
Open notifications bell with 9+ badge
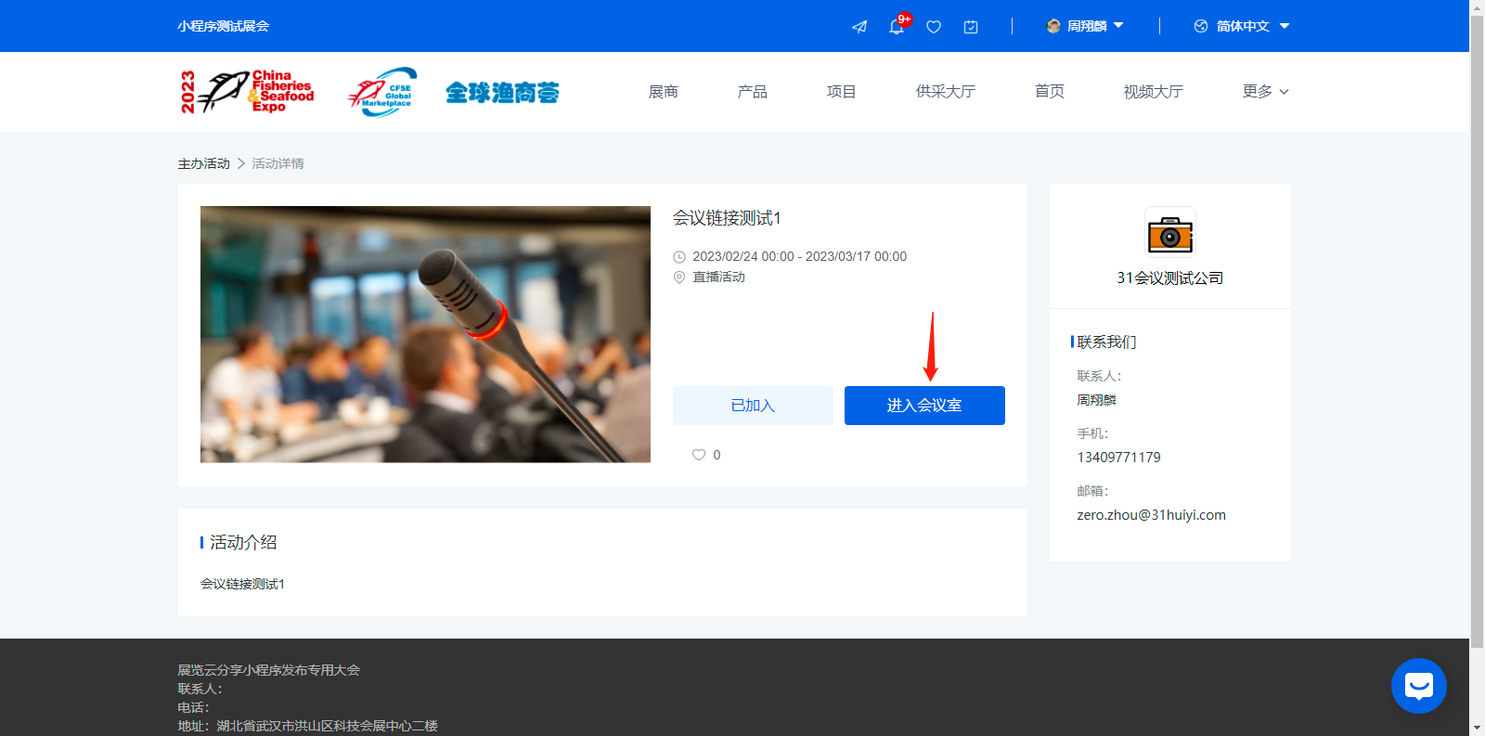click(x=897, y=27)
